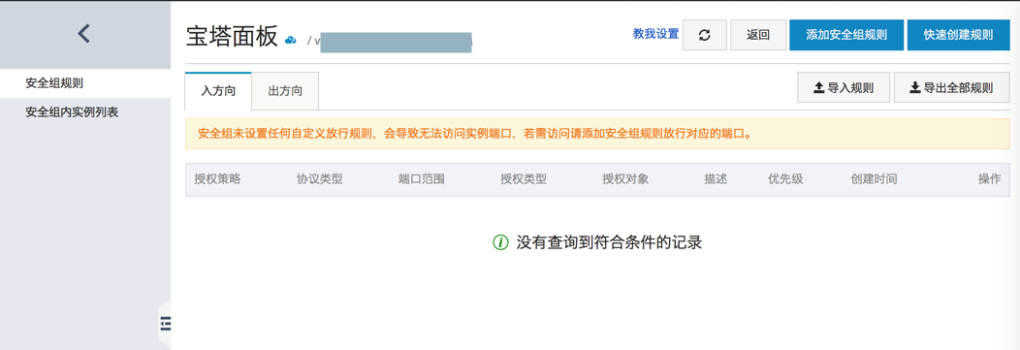Click the 没有查询到符合条件的记录 message

coord(609,242)
